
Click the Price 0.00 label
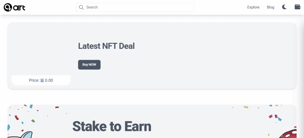(34, 80)
